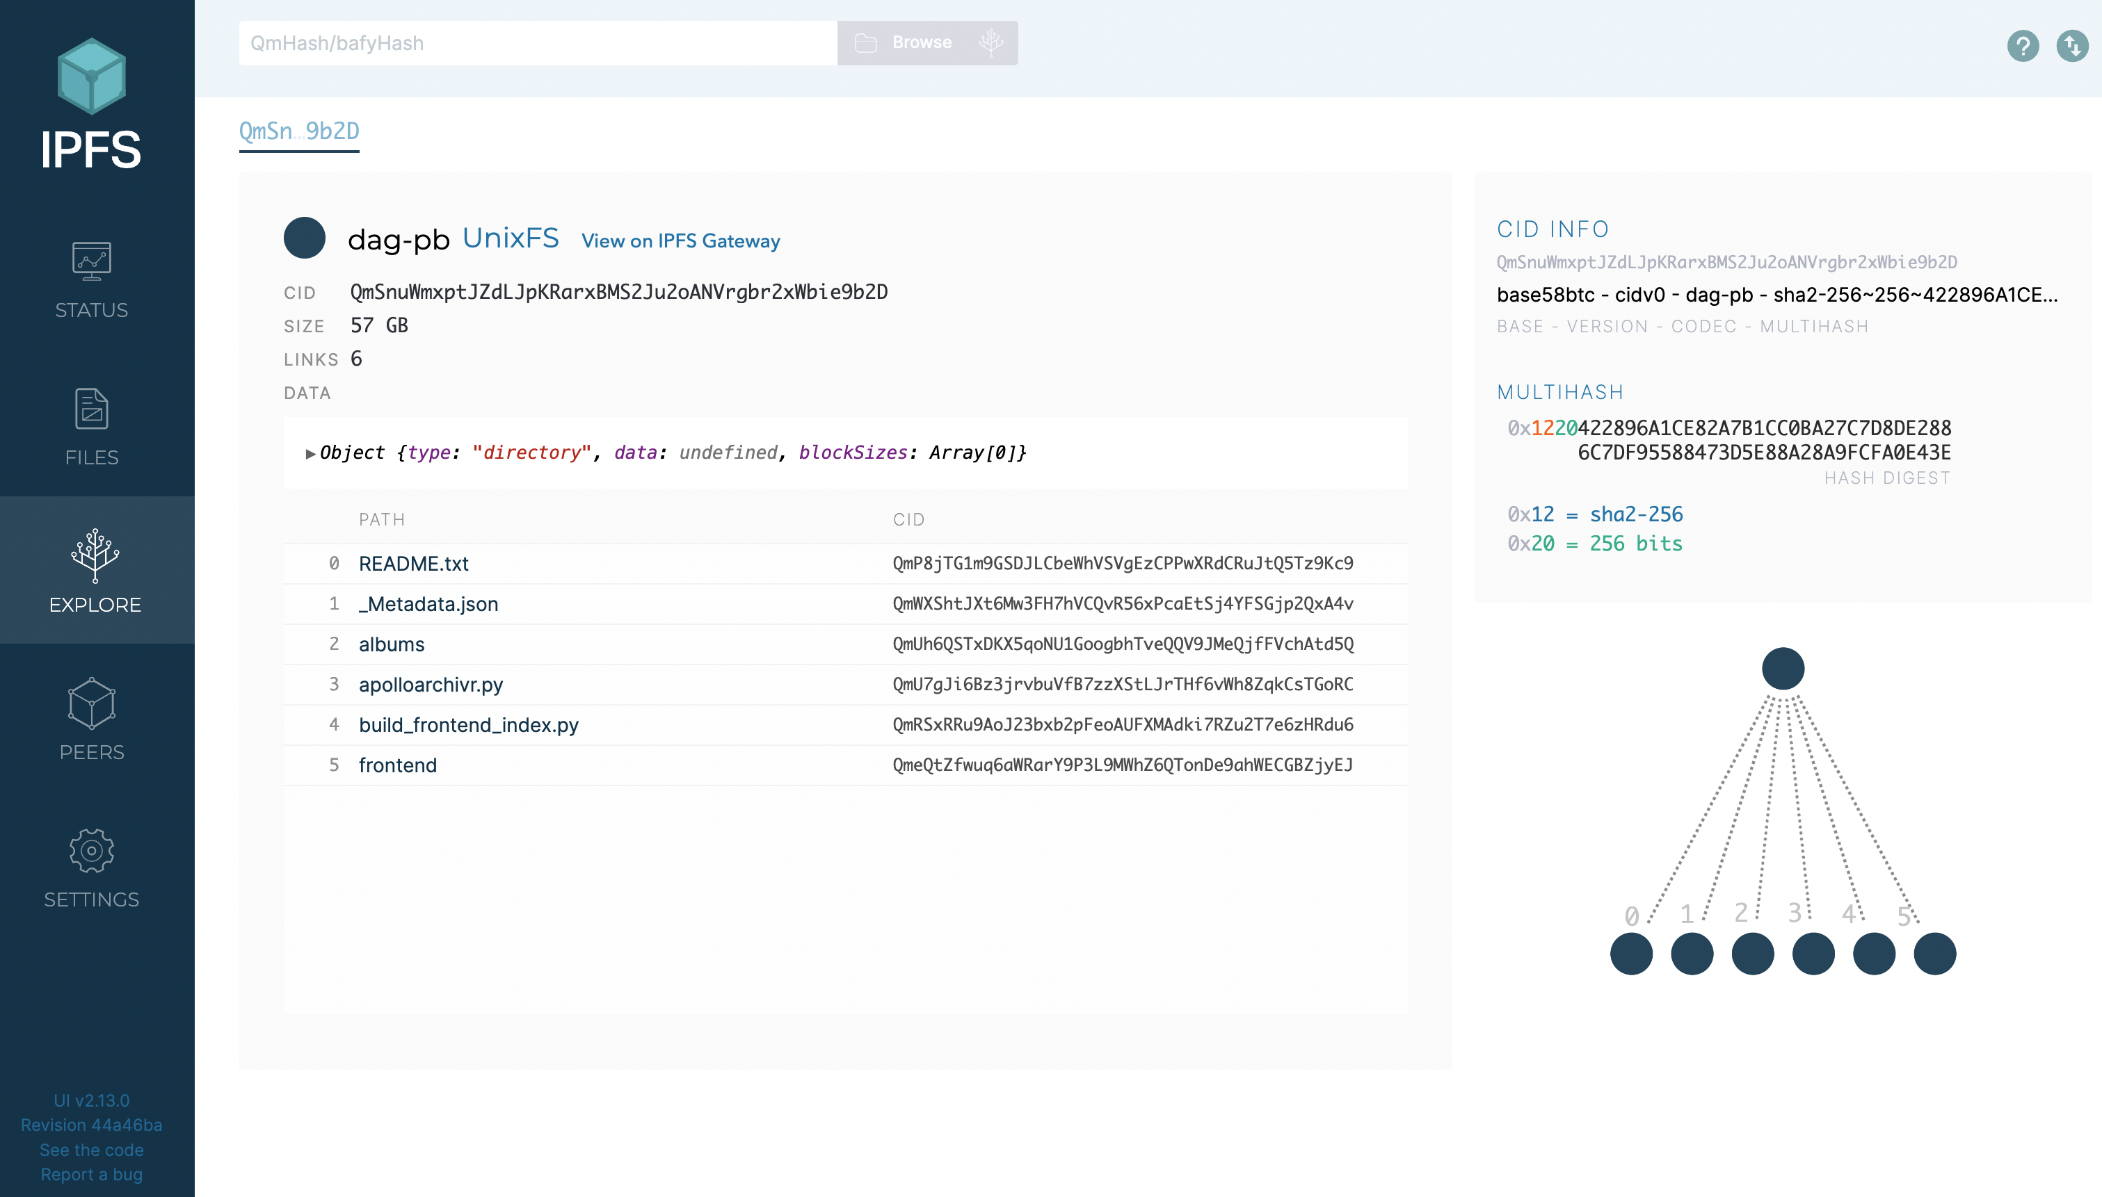Click the QmSn..9b2D breadcrumb tab

299,131
